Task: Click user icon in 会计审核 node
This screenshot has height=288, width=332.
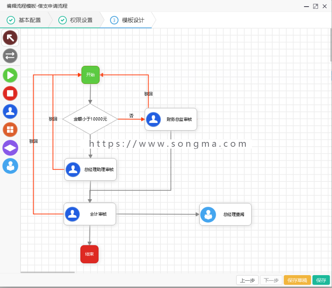Action: tap(72, 214)
